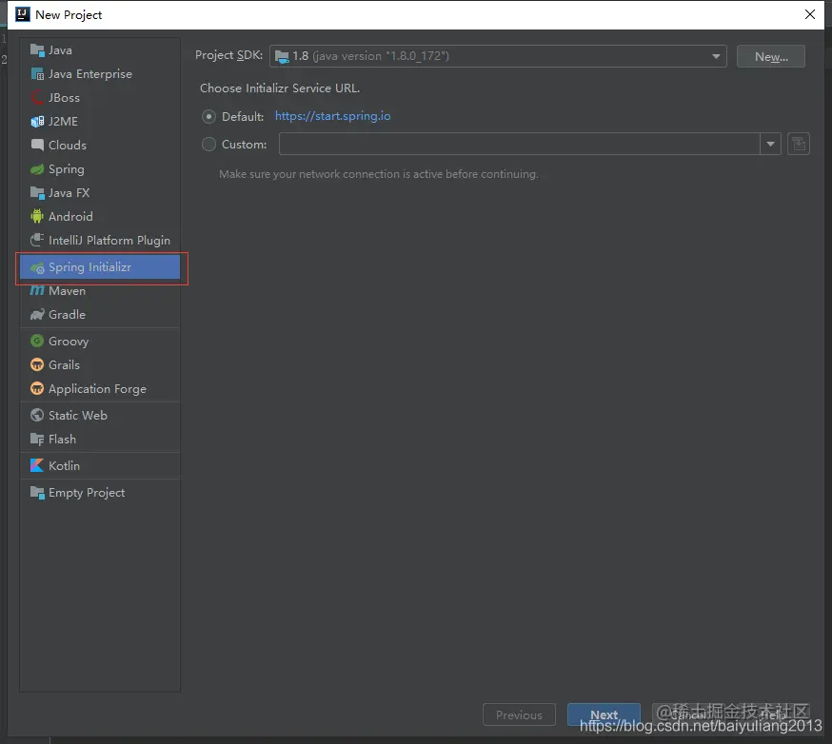
Task: Choose Maven project type
Action: pyautogui.click(x=100, y=291)
